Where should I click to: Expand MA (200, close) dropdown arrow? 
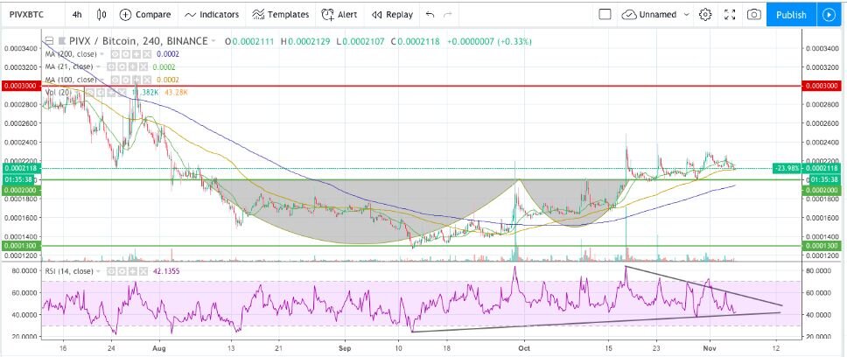101,54
